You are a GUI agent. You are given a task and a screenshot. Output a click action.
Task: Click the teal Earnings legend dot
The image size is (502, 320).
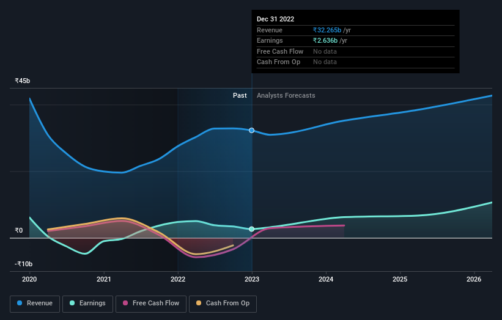pos(72,303)
